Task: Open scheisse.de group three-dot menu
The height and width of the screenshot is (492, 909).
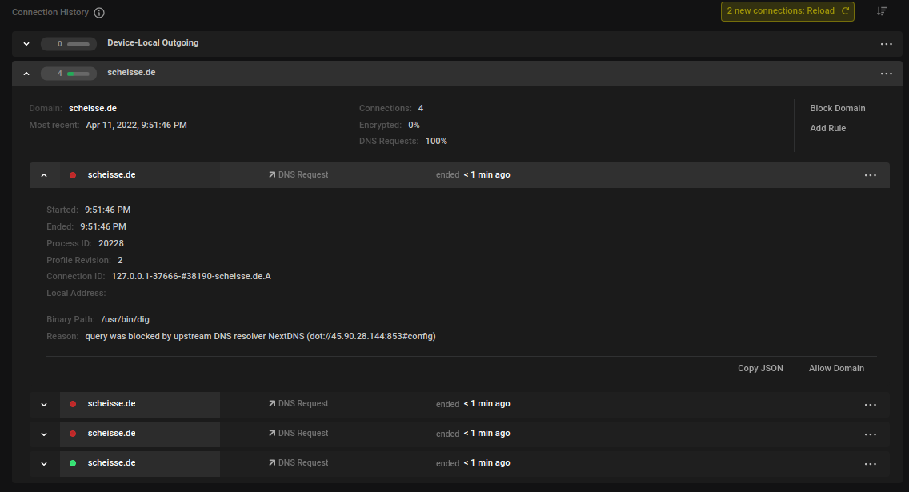Action: [x=886, y=74]
